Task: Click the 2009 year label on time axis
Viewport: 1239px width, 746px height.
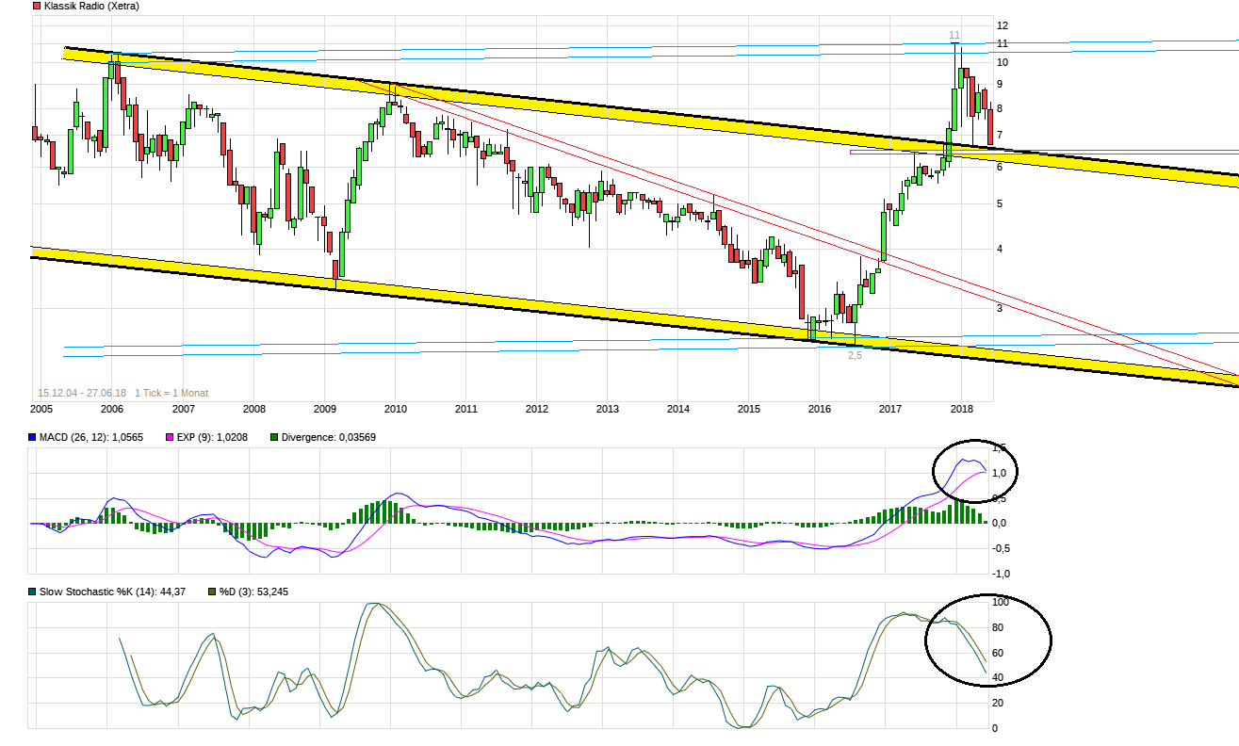Action: pyautogui.click(x=324, y=409)
